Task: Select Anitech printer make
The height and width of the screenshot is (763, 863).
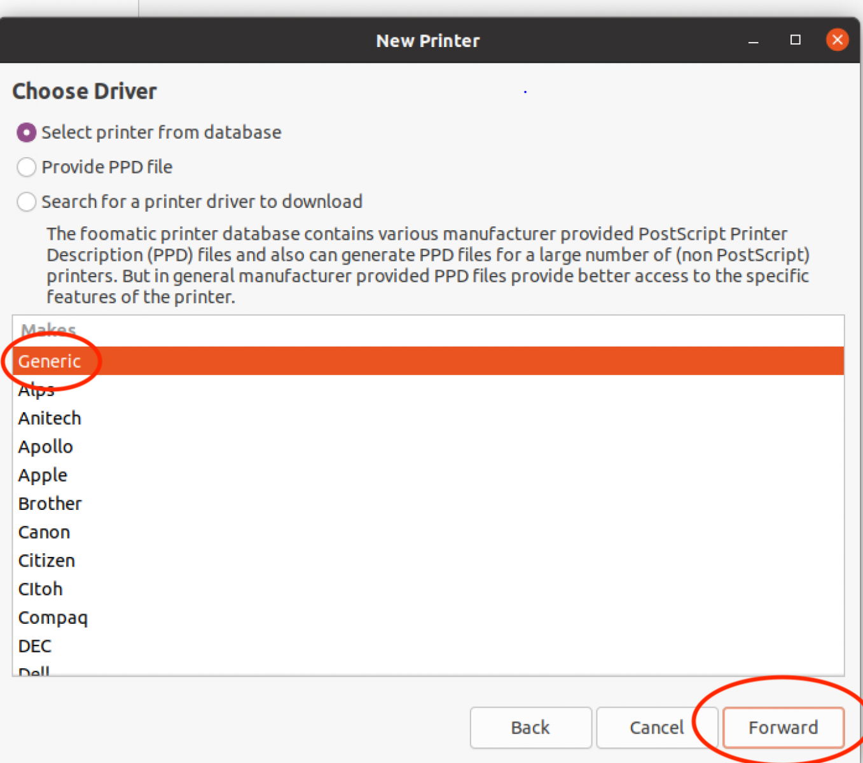Action: [x=50, y=418]
